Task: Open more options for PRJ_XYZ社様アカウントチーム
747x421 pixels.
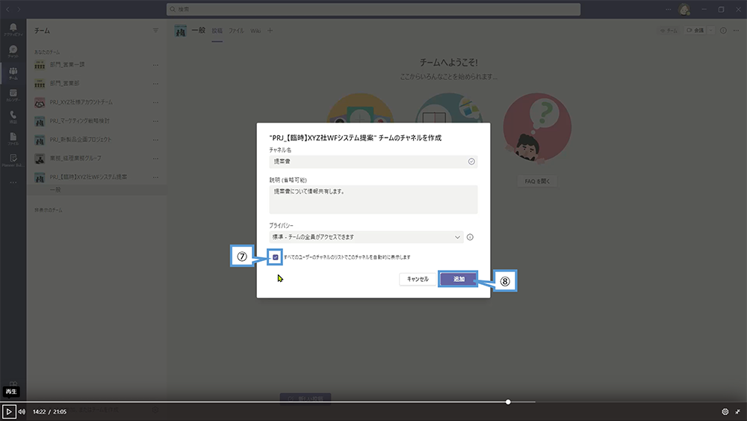Action: 155,102
